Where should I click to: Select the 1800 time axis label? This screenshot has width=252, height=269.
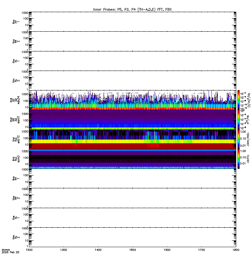coord(236,250)
